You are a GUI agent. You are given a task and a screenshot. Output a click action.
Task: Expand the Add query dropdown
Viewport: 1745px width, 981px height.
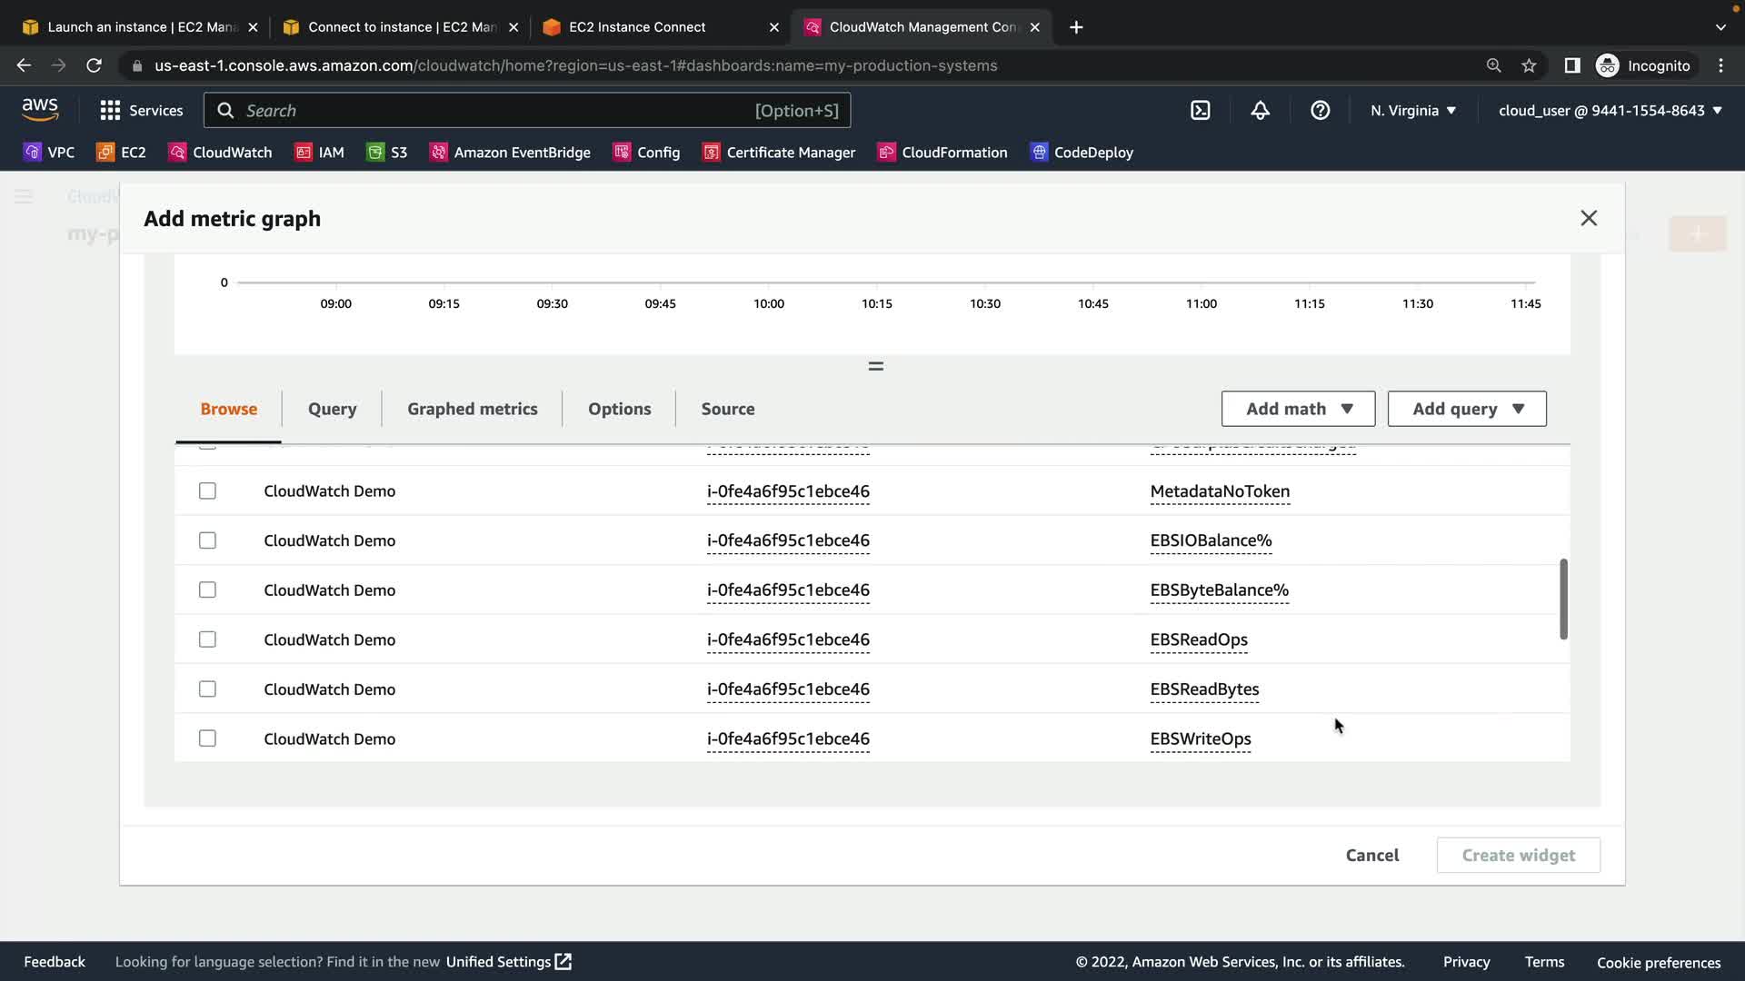(x=1466, y=409)
